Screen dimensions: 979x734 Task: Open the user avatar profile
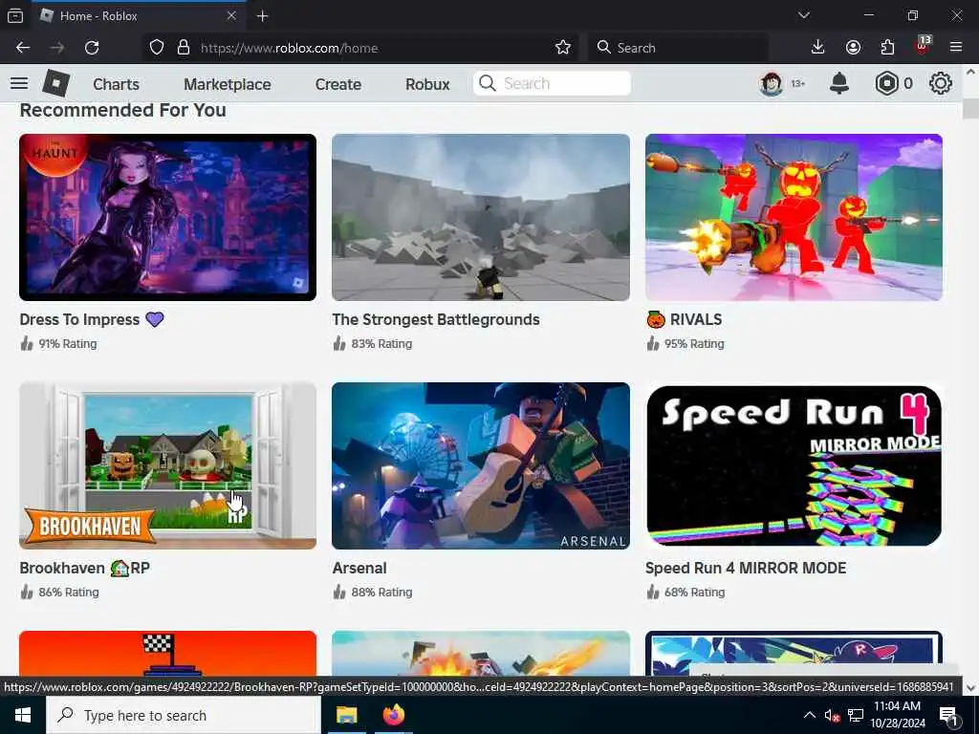tap(772, 84)
